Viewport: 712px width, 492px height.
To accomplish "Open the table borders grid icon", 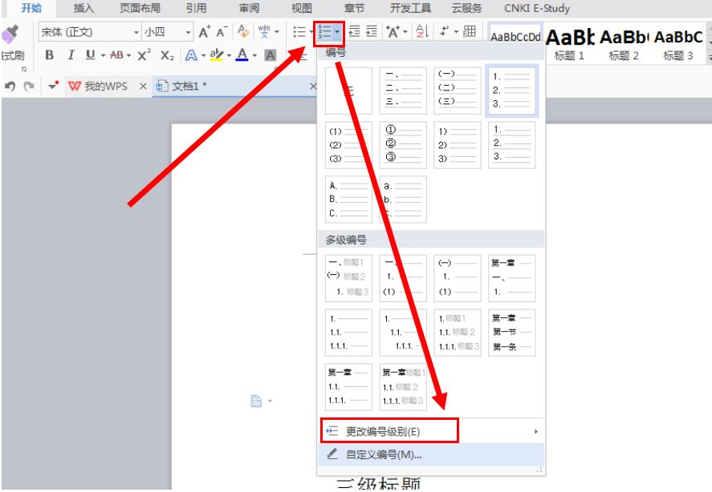I will [470, 31].
